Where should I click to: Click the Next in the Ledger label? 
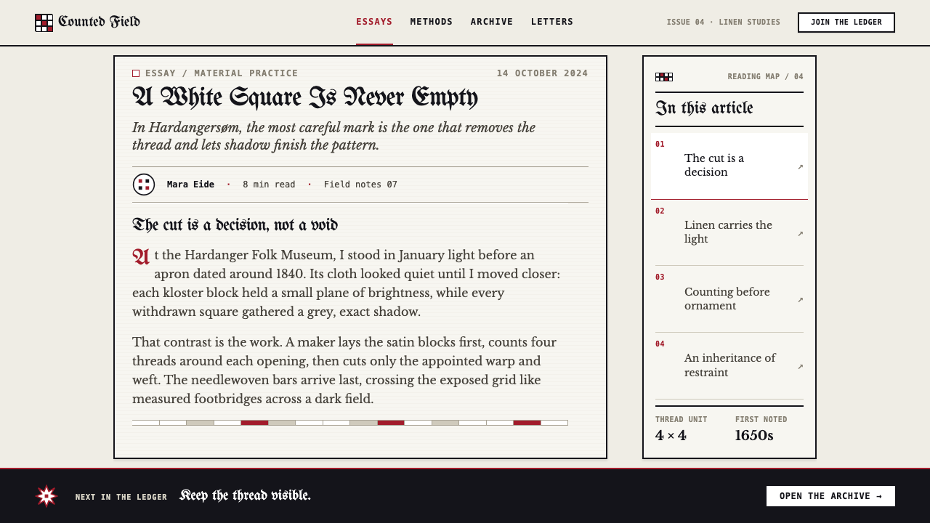121,497
